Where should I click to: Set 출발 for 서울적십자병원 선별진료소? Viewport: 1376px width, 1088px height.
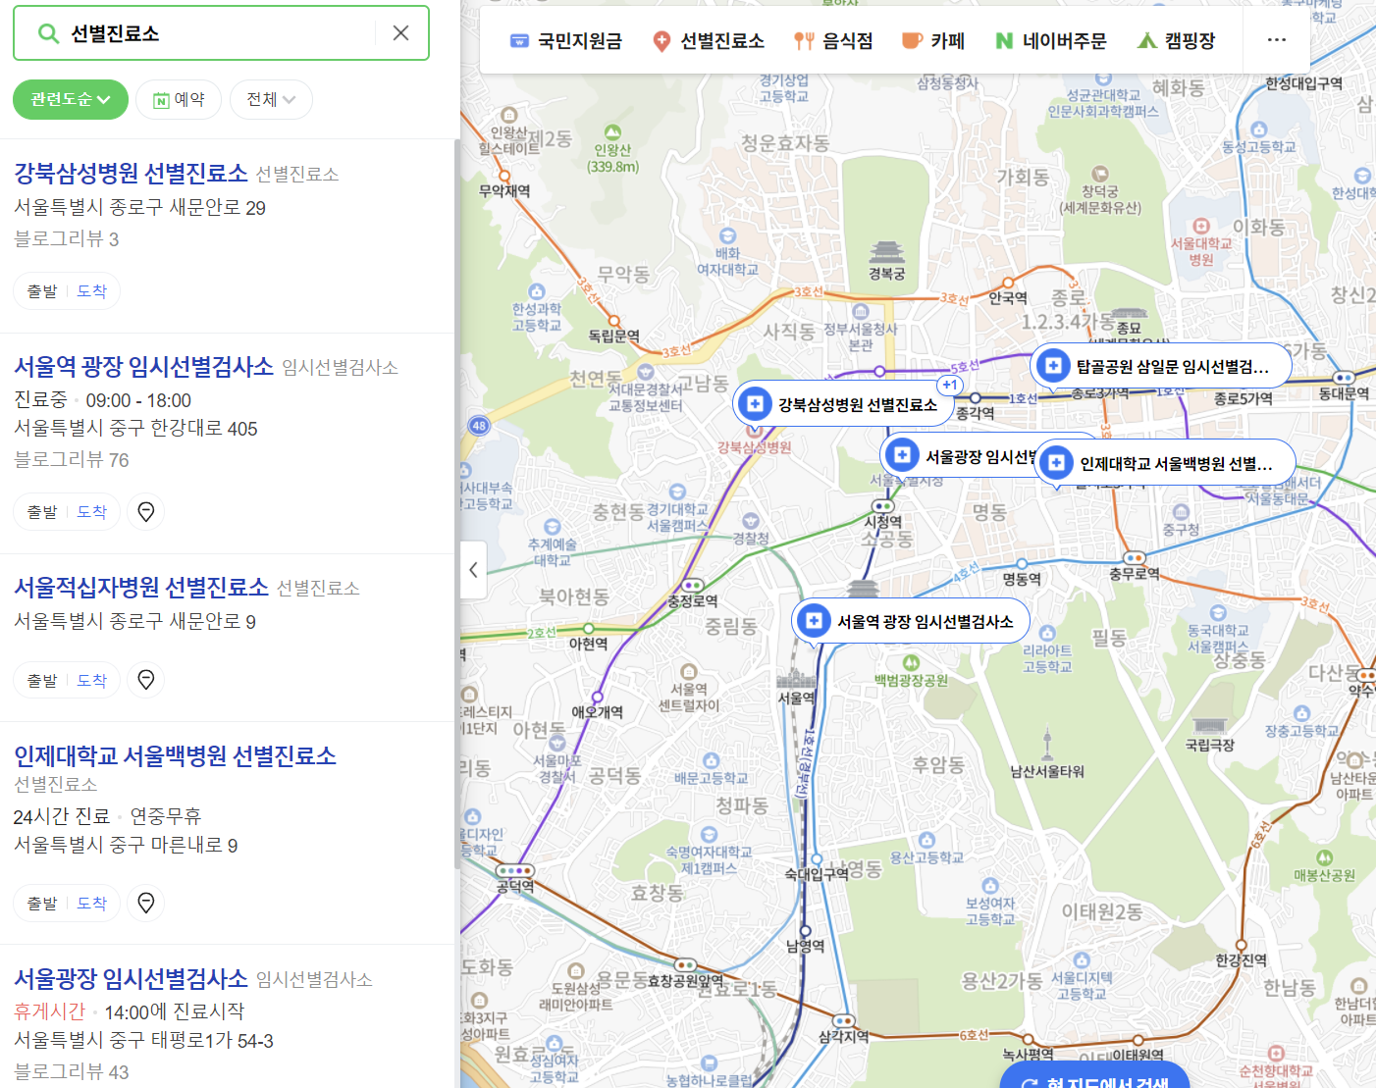point(42,681)
